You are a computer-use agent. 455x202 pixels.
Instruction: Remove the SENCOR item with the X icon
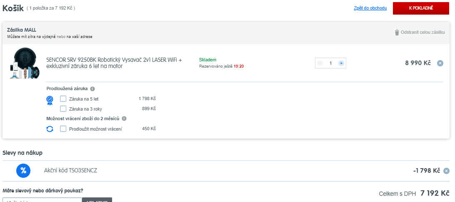[x=440, y=63]
